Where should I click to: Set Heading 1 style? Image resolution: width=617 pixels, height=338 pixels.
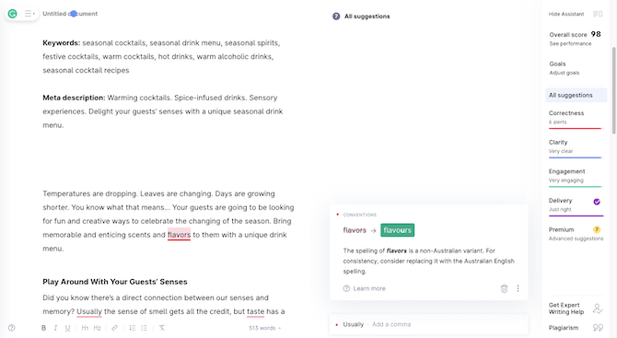(85, 328)
